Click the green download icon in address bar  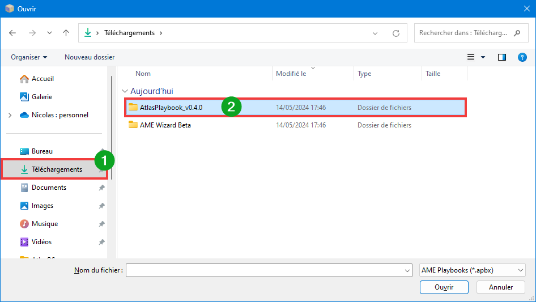click(x=88, y=32)
